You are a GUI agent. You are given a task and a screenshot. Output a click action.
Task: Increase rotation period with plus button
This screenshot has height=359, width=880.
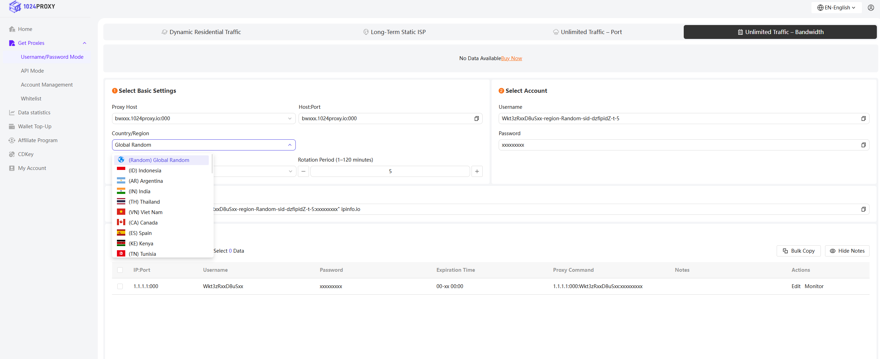click(x=477, y=171)
